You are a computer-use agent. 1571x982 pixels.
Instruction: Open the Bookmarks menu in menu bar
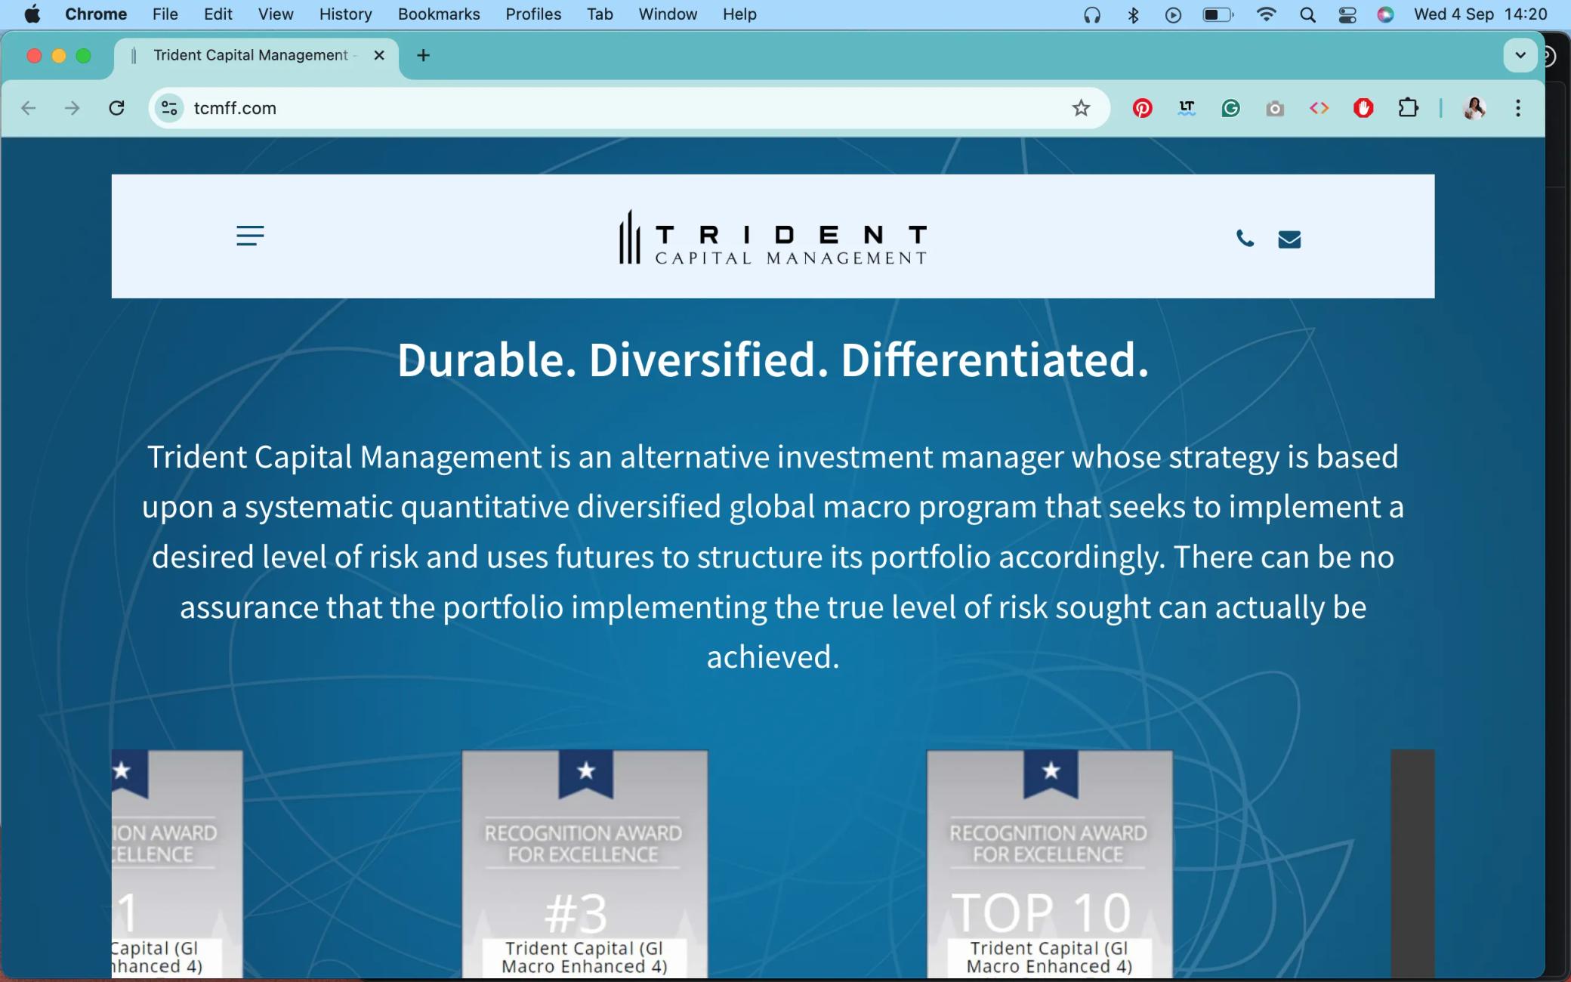point(439,14)
